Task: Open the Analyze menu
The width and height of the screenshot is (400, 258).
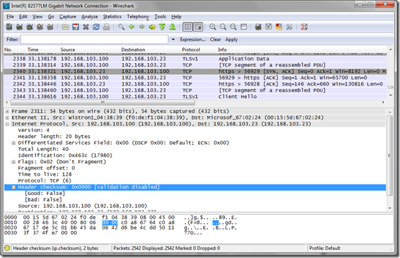Action: (89, 17)
